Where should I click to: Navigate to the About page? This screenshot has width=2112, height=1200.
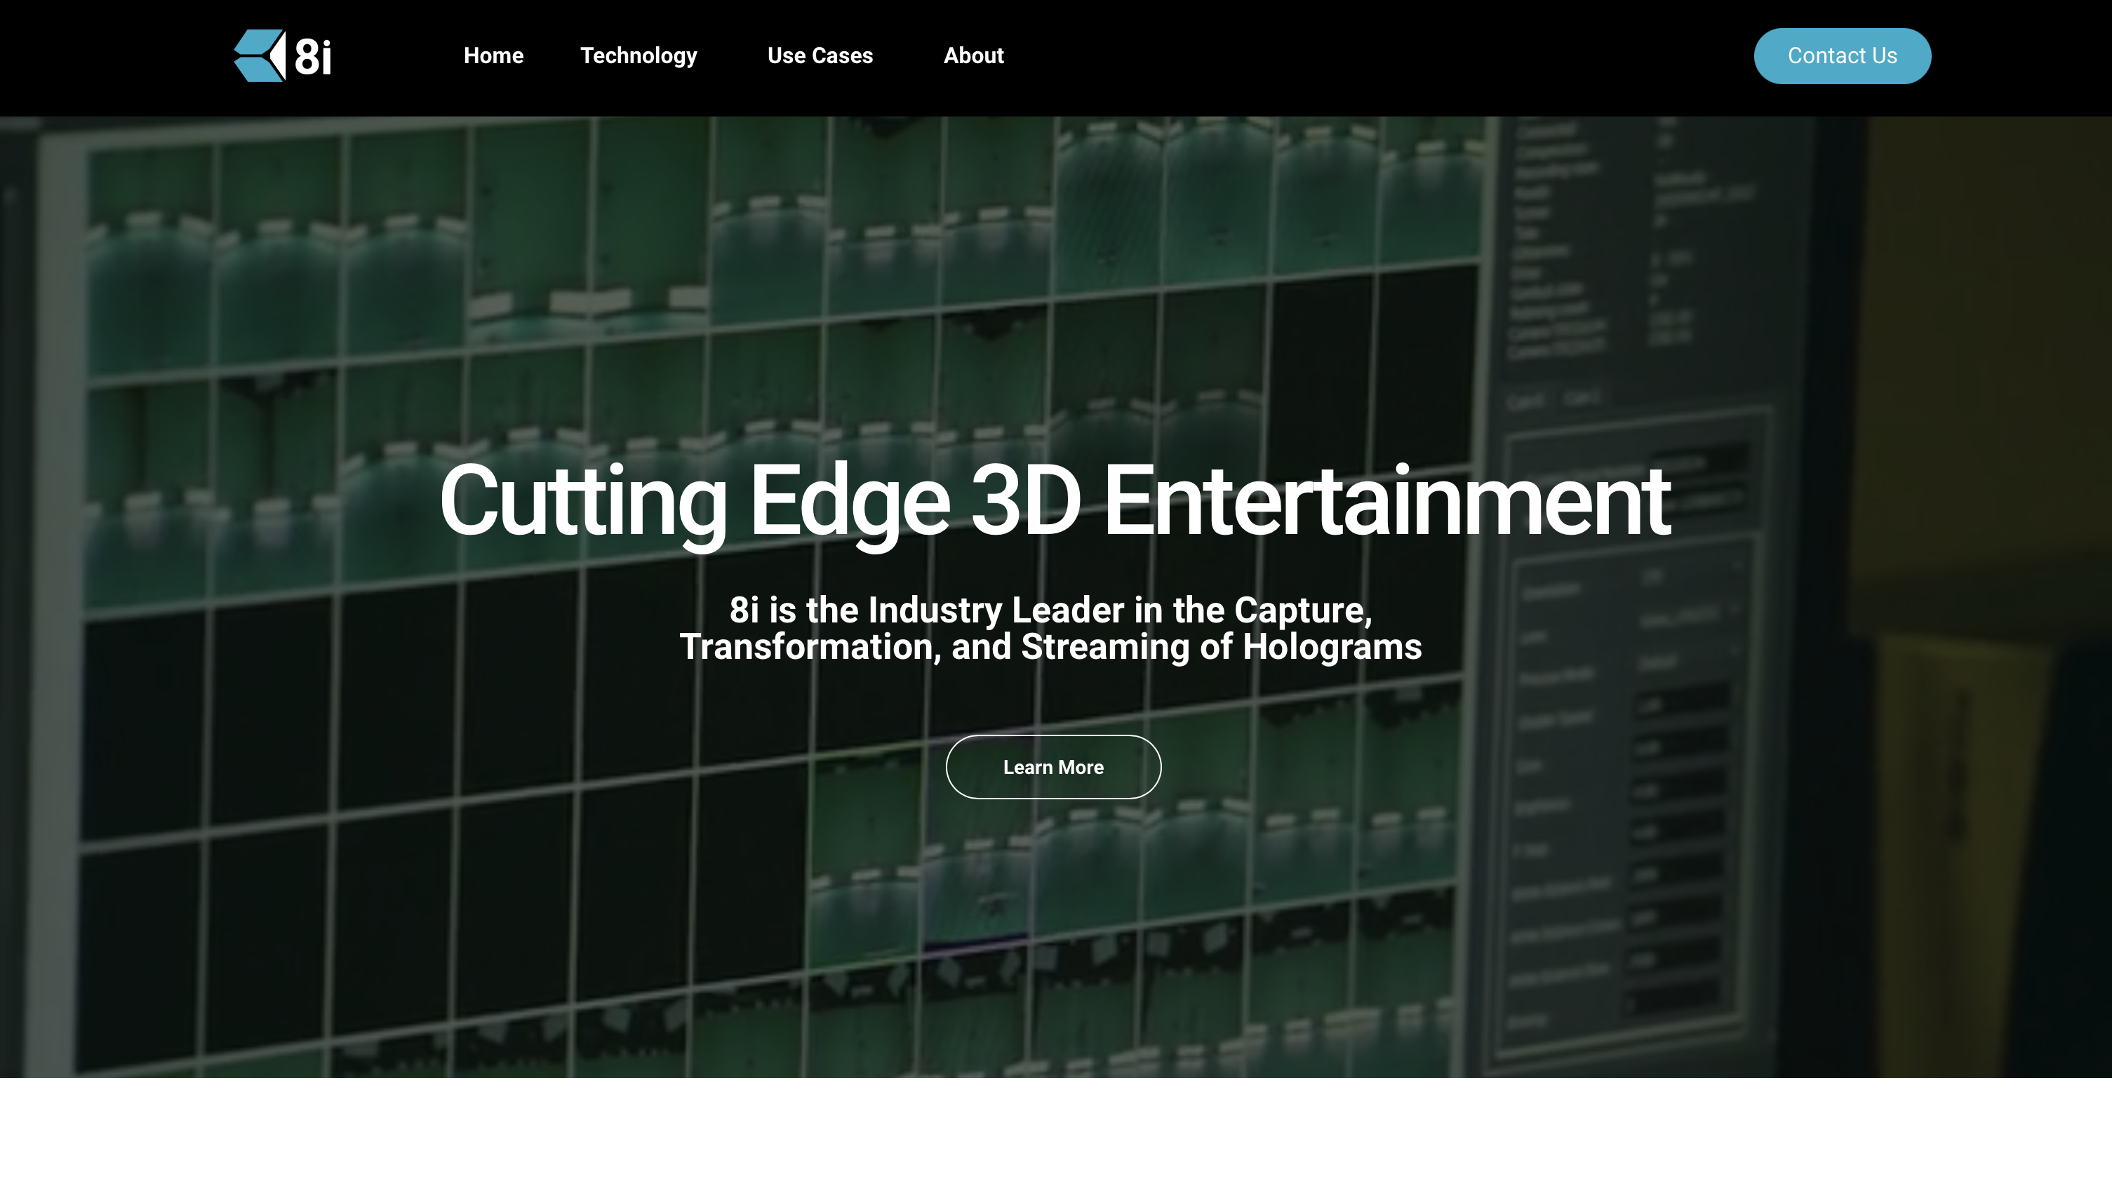click(973, 56)
